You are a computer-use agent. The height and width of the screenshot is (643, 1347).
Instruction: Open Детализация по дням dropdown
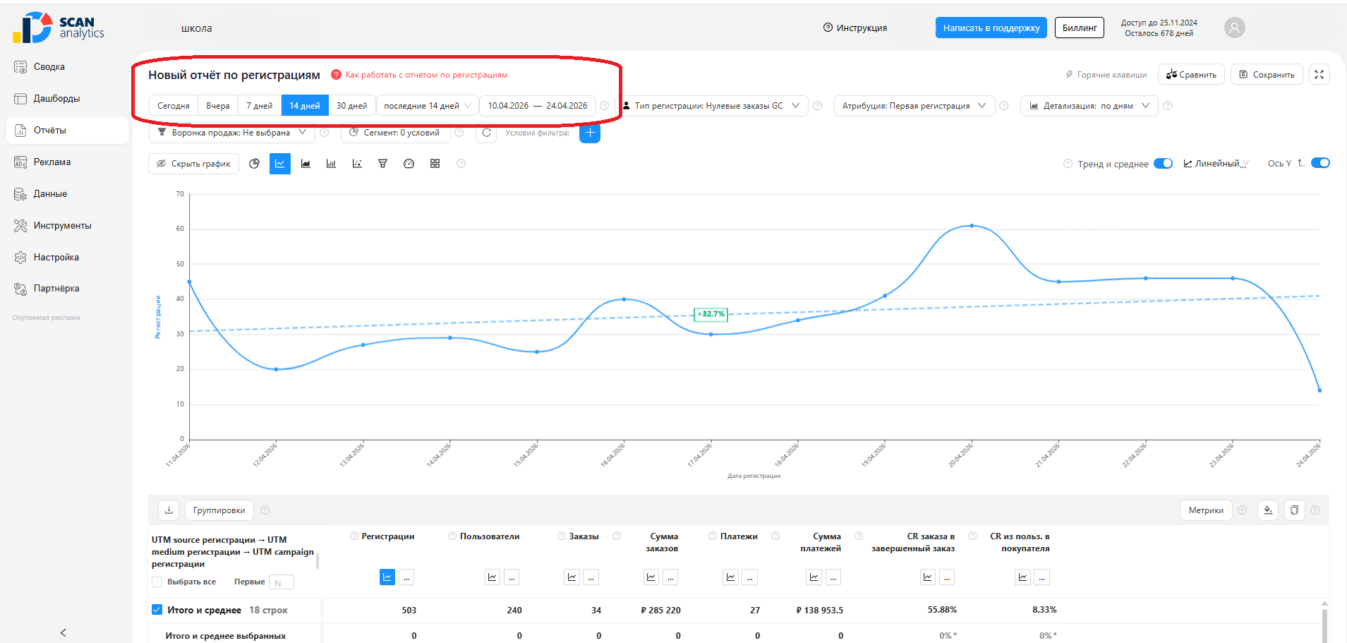click(1089, 106)
